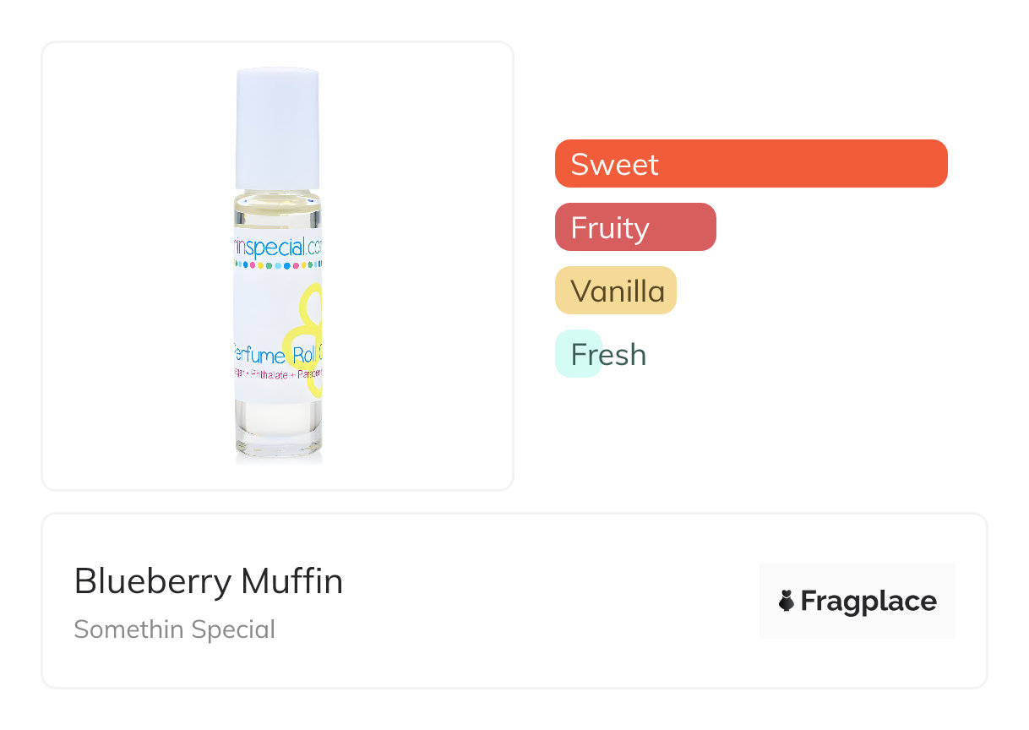1029x730 pixels.
Task: Click the word Vanilla in the accords list
Action: 618,291
